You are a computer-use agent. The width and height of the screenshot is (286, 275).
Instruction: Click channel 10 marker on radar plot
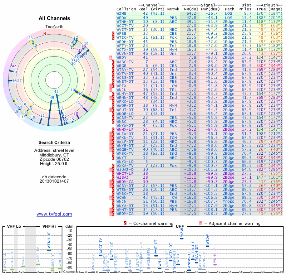73,90
